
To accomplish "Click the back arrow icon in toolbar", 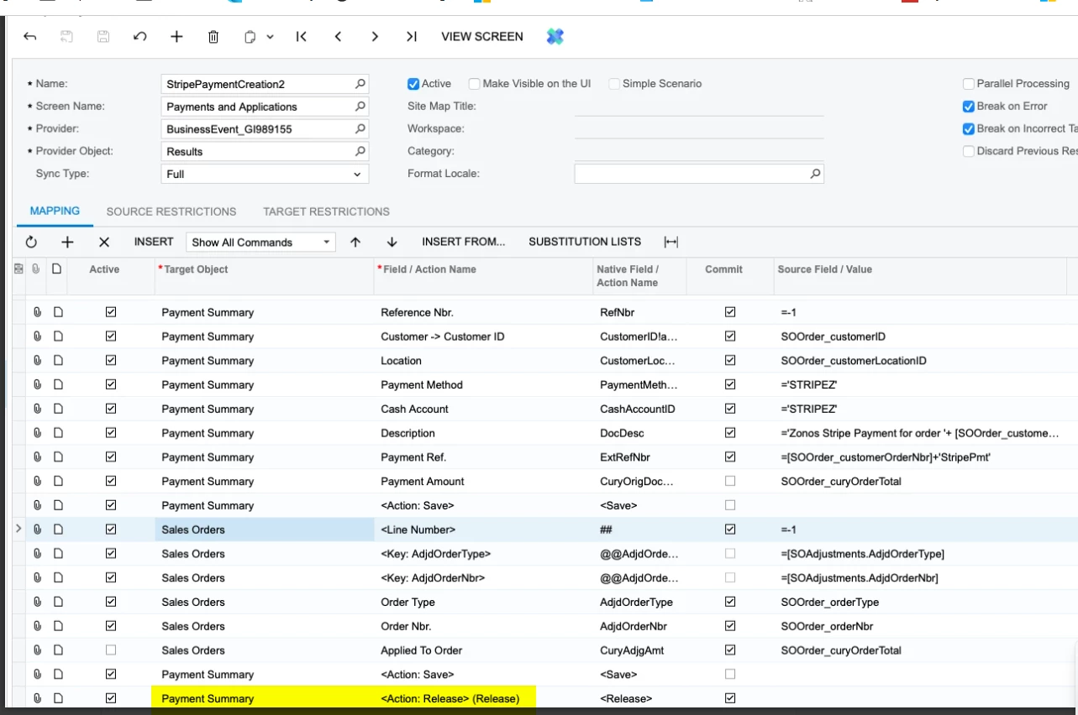I will click(x=30, y=37).
